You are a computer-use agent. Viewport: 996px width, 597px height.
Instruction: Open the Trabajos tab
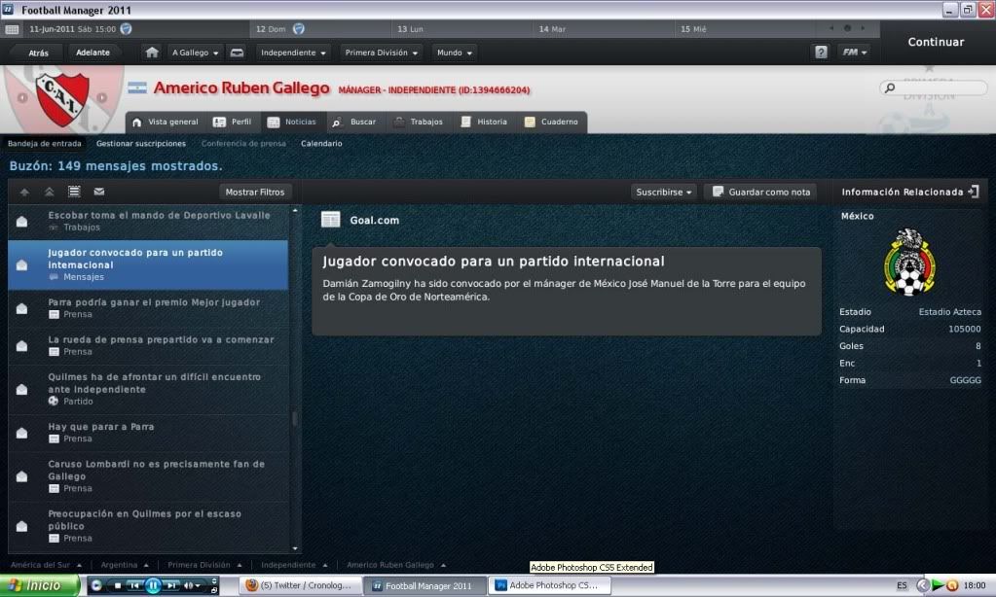coord(418,122)
